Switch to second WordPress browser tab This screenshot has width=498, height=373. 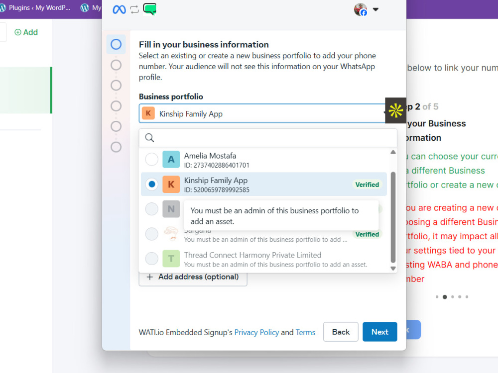coord(91,7)
